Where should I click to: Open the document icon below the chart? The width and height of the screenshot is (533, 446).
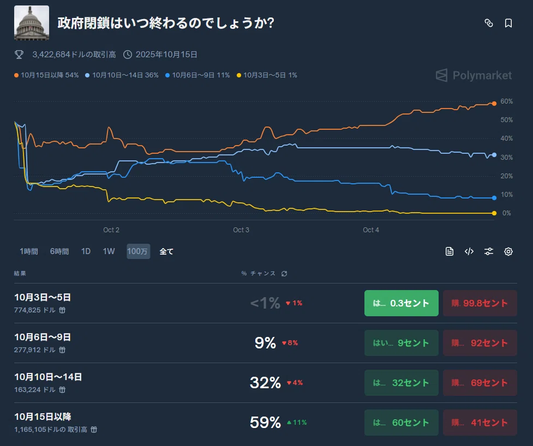coord(450,251)
